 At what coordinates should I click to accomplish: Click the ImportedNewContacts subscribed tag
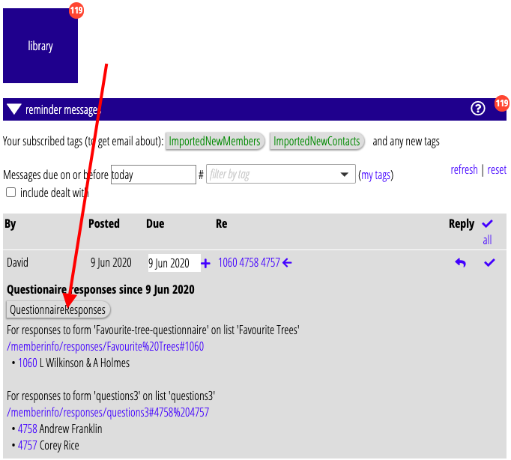coord(316,142)
